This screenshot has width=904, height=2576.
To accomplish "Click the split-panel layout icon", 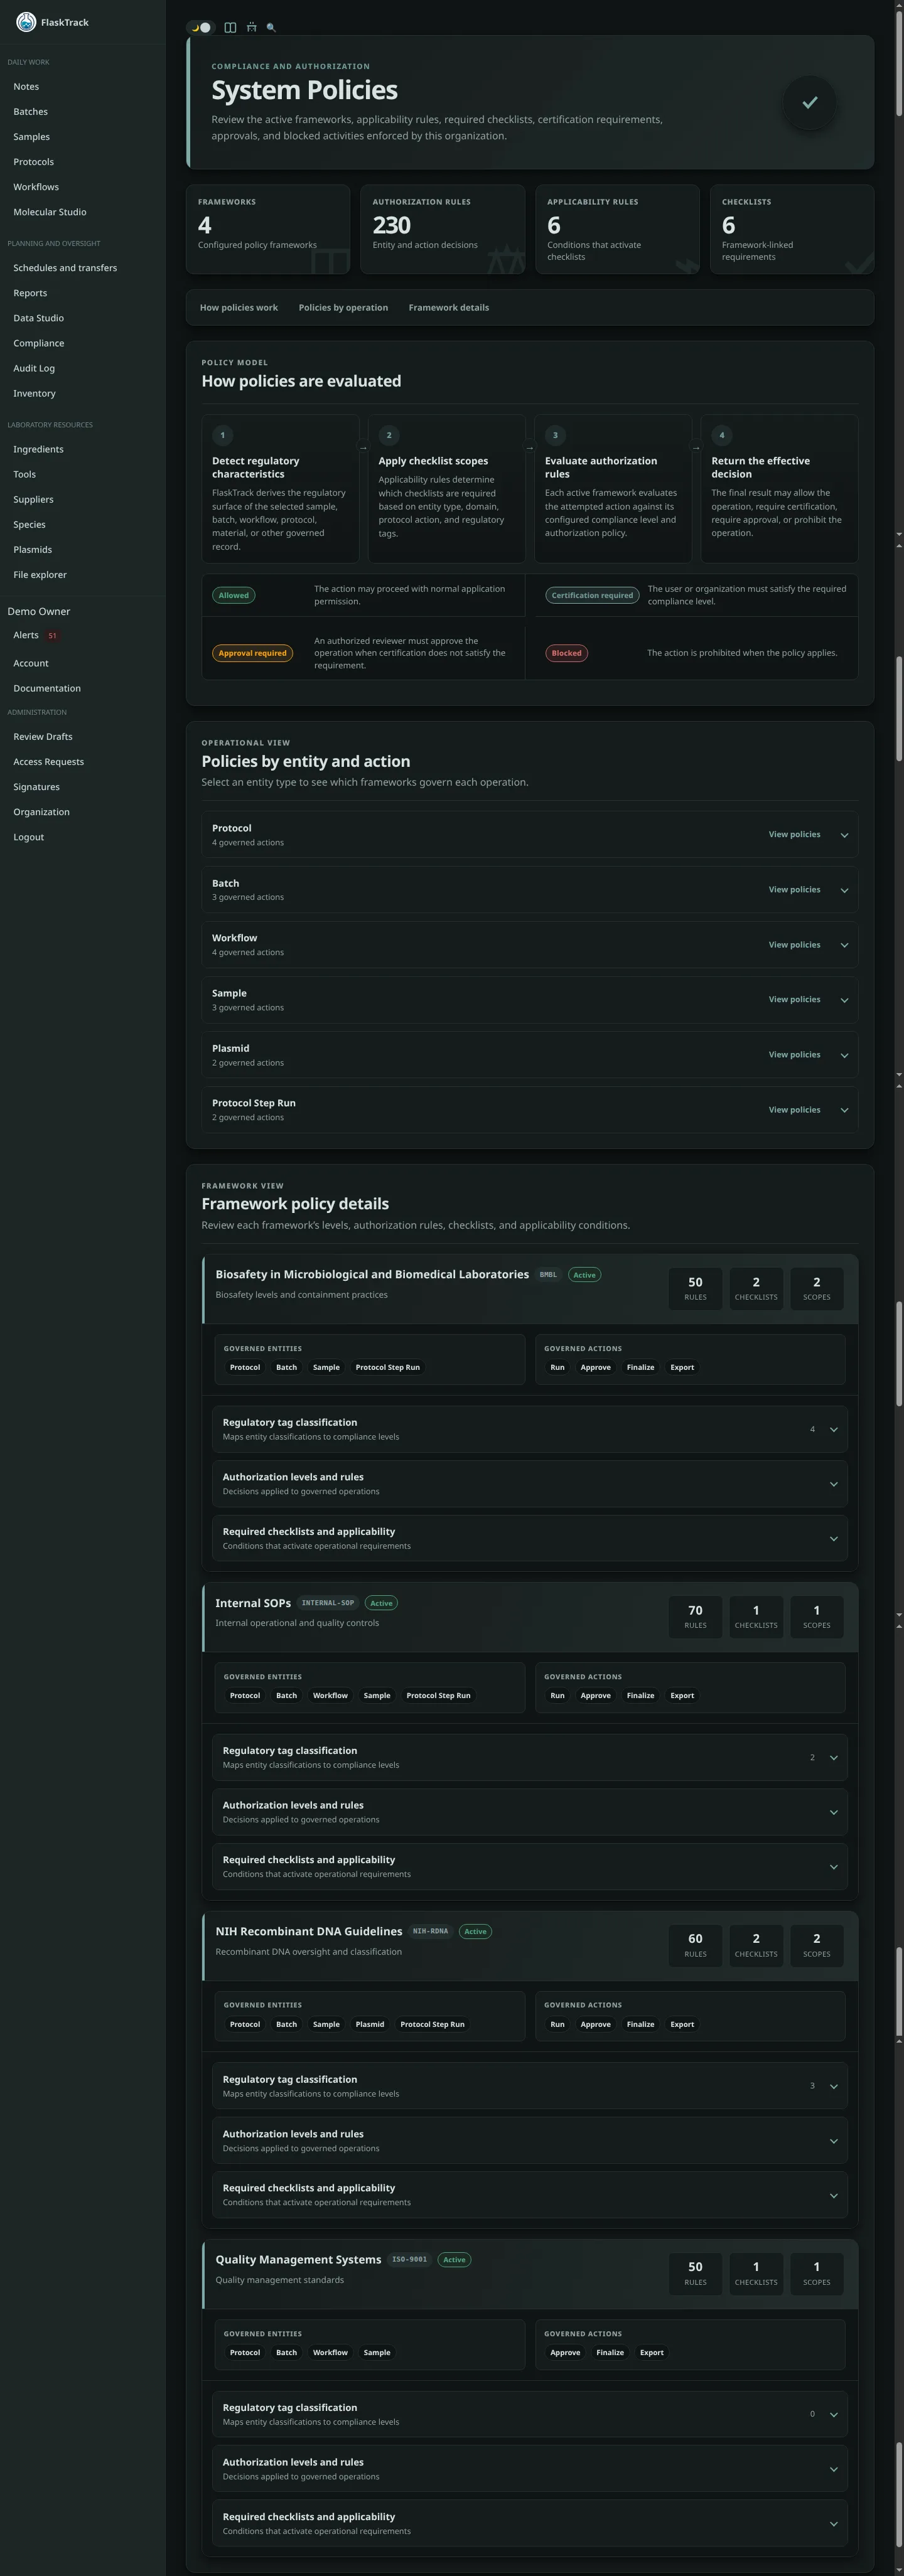I will (x=230, y=28).
